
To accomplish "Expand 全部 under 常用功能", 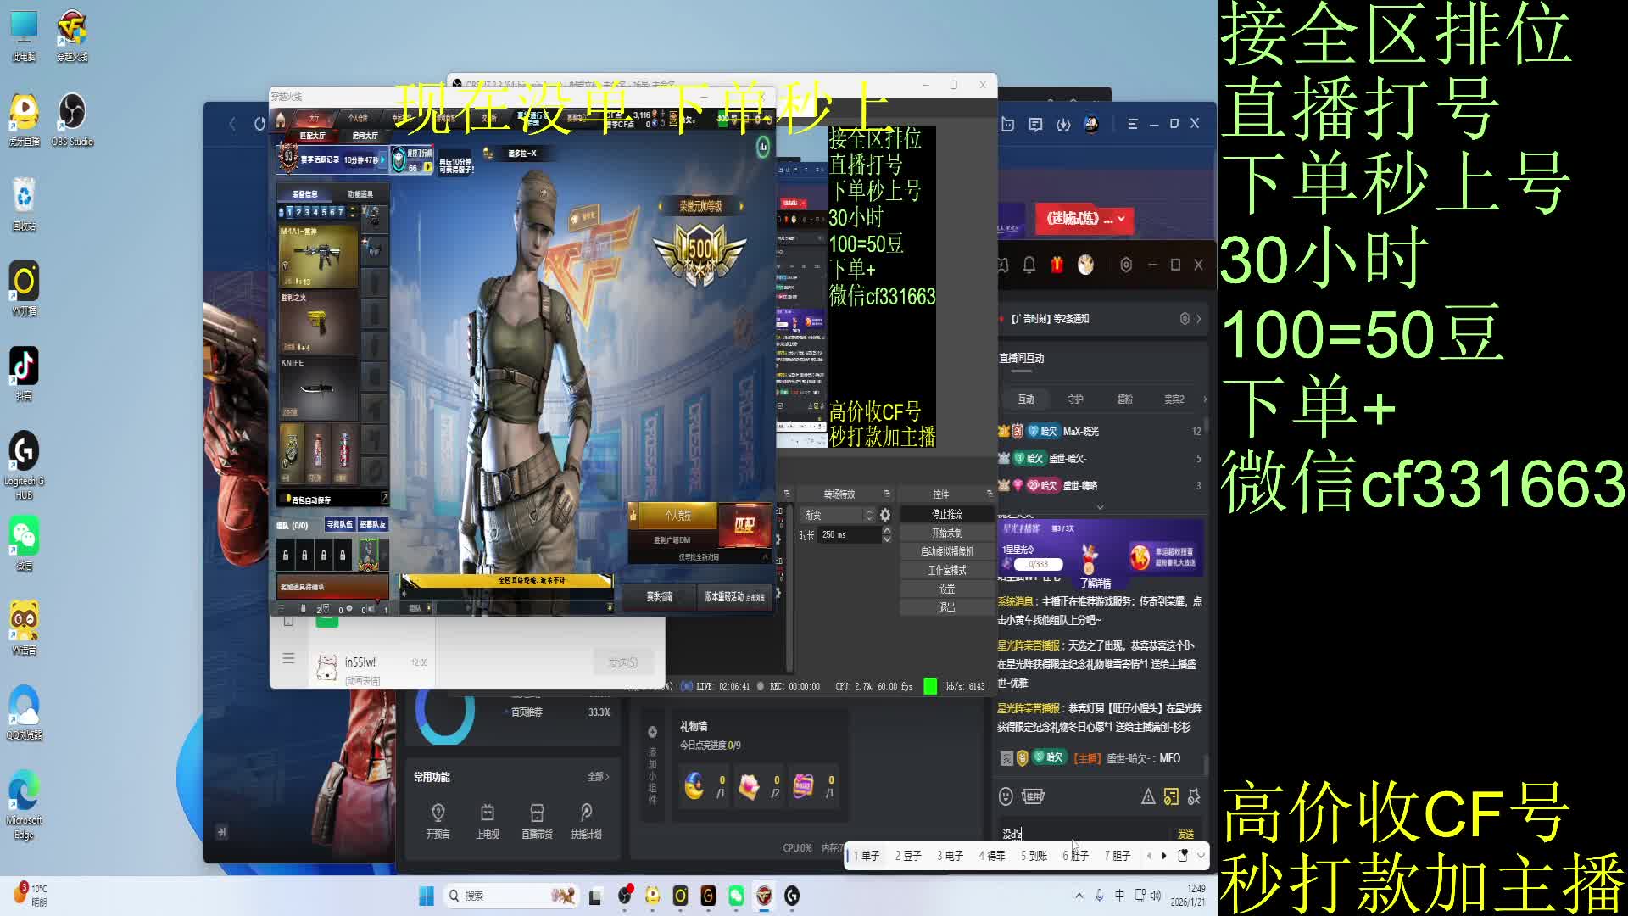I will (598, 777).
